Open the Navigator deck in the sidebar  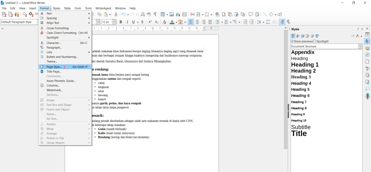point(367,55)
